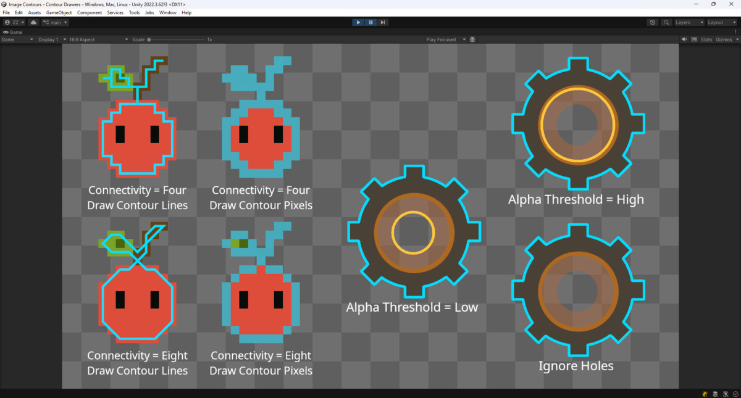Open the GameObject menu
This screenshot has height=398, width=741.
click(x=59, y=12)
